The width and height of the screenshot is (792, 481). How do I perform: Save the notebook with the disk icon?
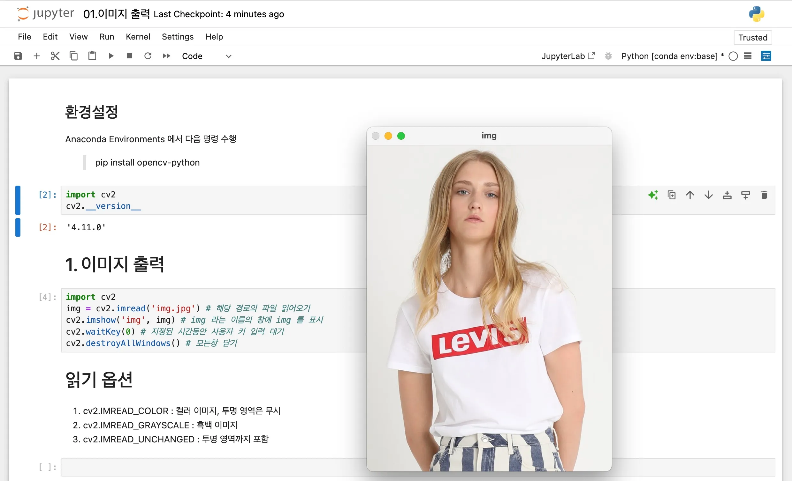tap(18, 56)
